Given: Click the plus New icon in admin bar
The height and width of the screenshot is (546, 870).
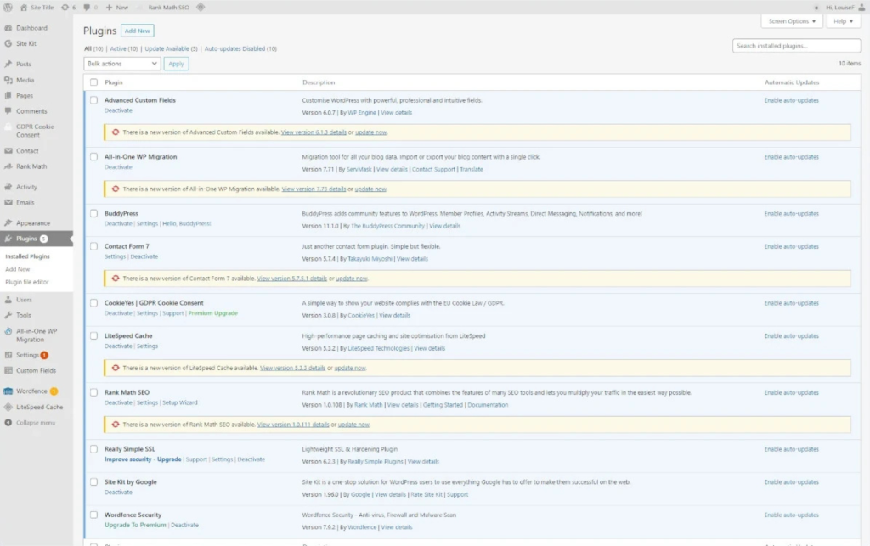Looking at the screenshot, I should [x=109, y=7].
